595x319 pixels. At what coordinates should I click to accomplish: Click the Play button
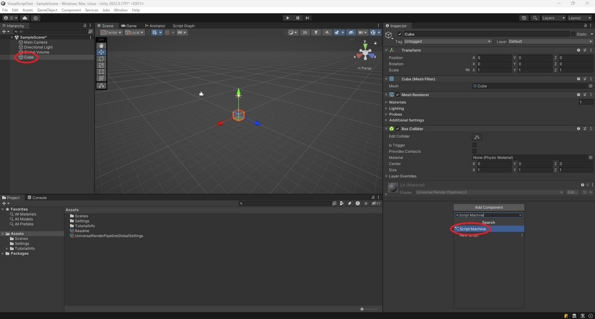[x=288, y=18]
